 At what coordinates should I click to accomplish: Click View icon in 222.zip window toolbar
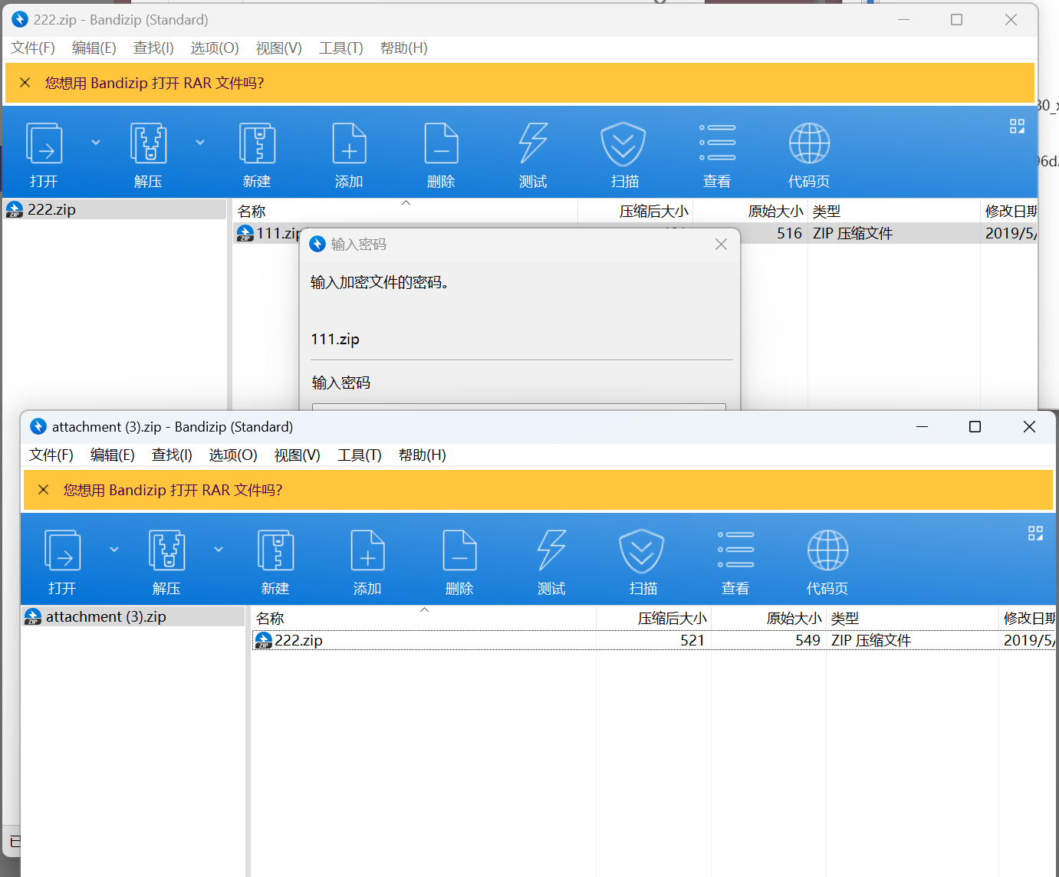click(717, 143)
